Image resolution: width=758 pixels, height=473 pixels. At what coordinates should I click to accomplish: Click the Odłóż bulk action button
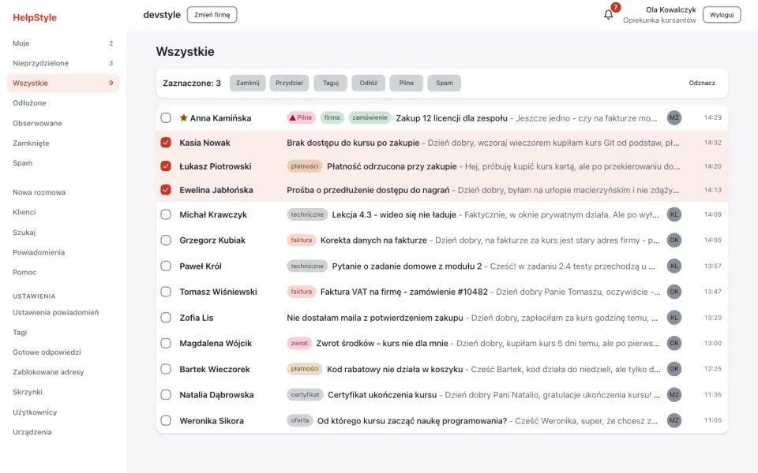369,83
